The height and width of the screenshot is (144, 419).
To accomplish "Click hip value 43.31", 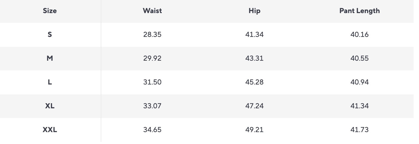I will point(254,58).
